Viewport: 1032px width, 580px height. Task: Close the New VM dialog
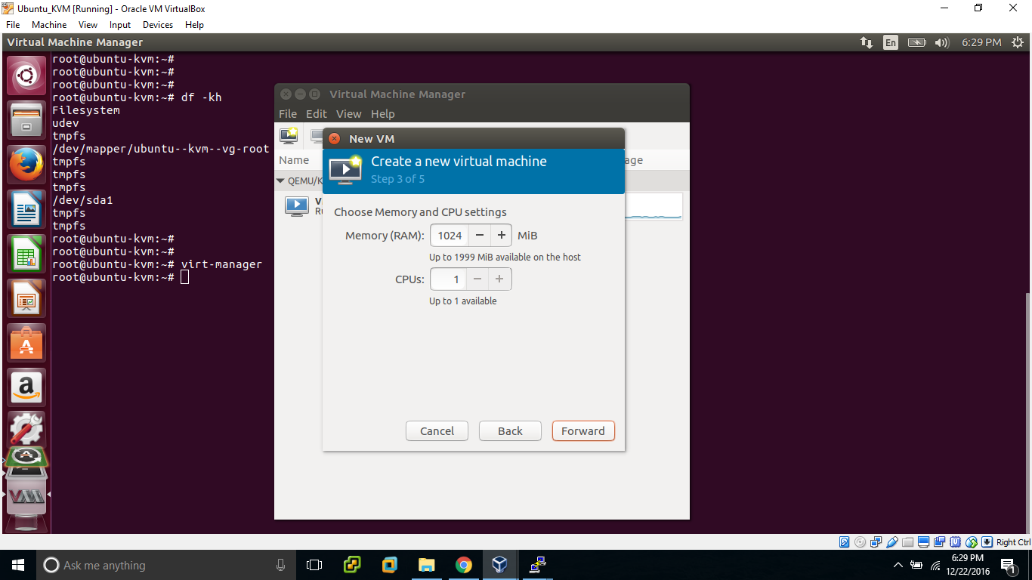pyautogui.click(x=334, y=139)
